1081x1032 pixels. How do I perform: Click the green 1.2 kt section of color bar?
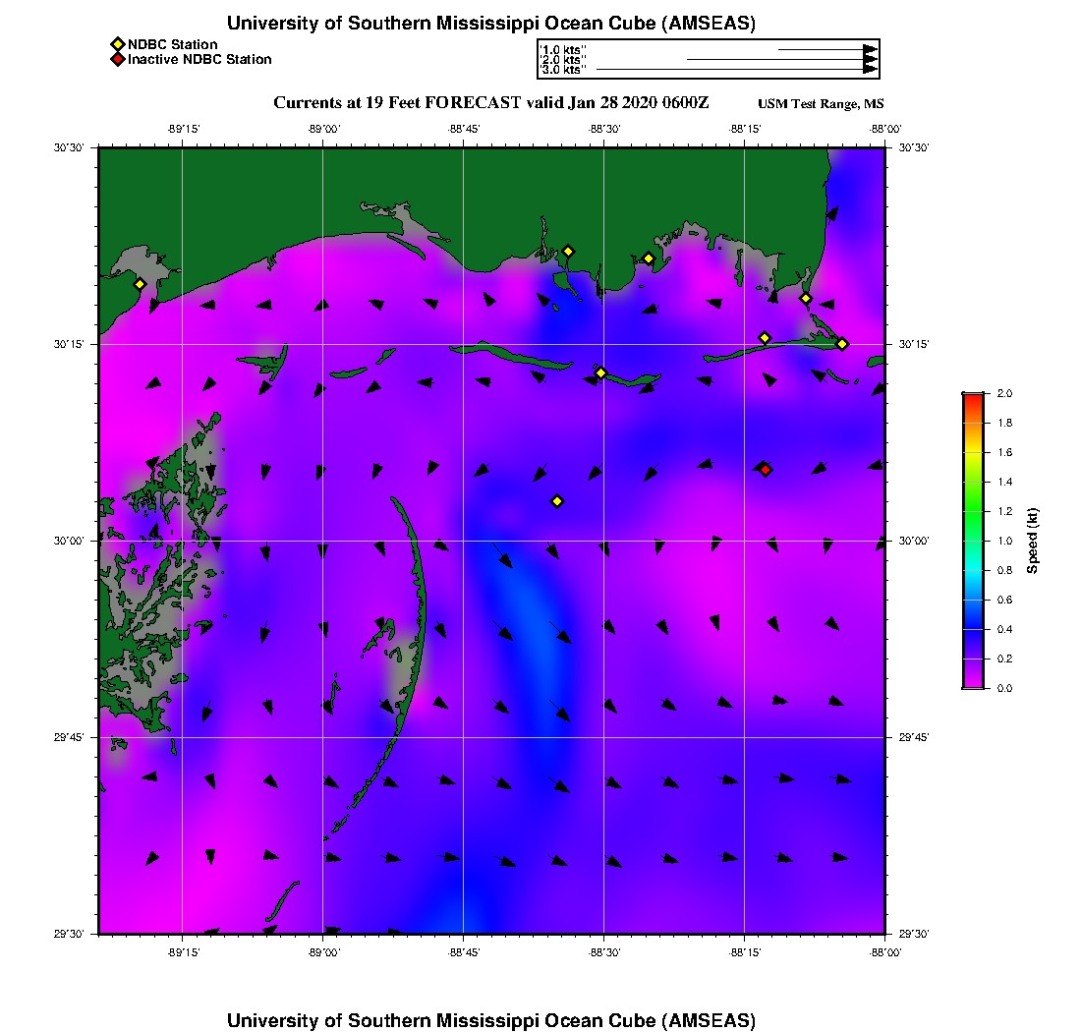click(x=973, y=511)
